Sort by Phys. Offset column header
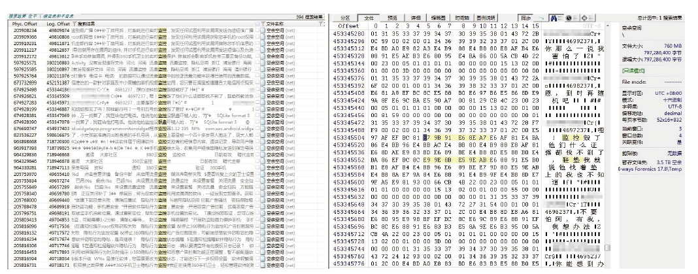Image resolution: width=698 pixels, height=274 pixels. (x=24, y=24)
